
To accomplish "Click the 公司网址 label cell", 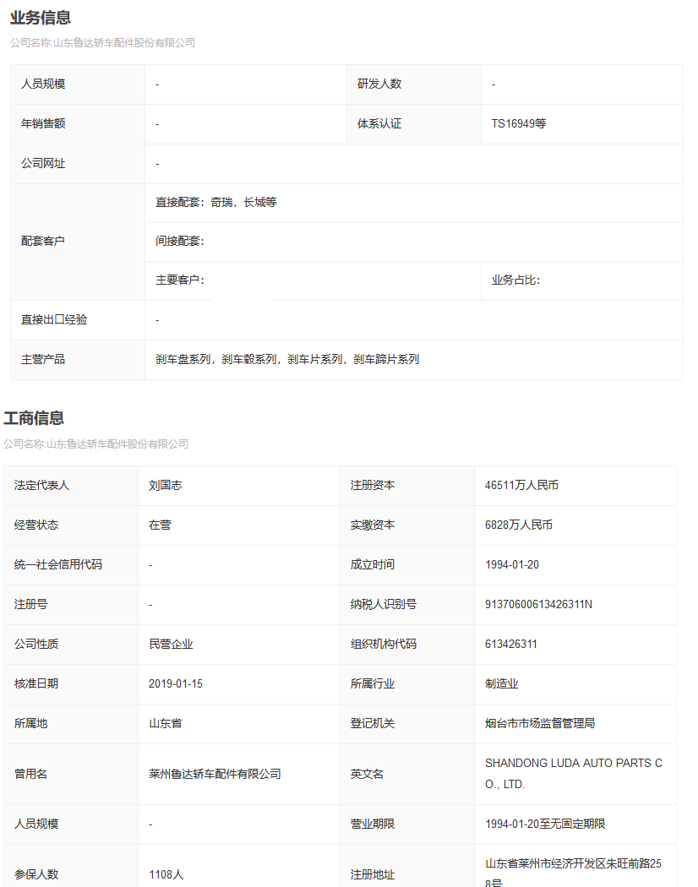I will click(x=78, y=164).
